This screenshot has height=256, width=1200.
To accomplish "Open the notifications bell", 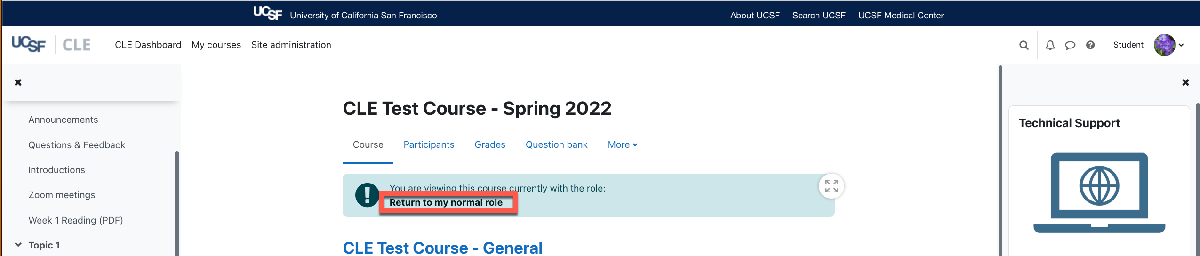I will (x=1050, y=45).
